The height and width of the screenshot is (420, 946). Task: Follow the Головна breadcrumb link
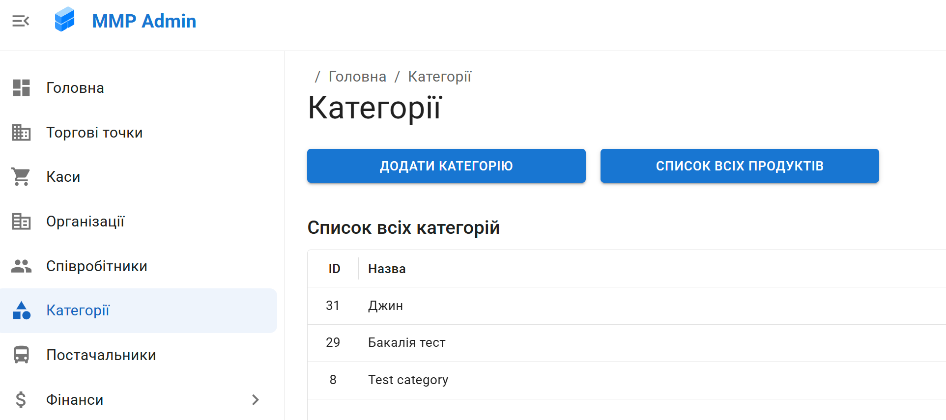[x=357, y=77]
